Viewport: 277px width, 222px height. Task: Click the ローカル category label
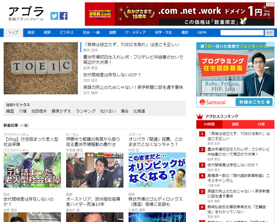[72, 135]
